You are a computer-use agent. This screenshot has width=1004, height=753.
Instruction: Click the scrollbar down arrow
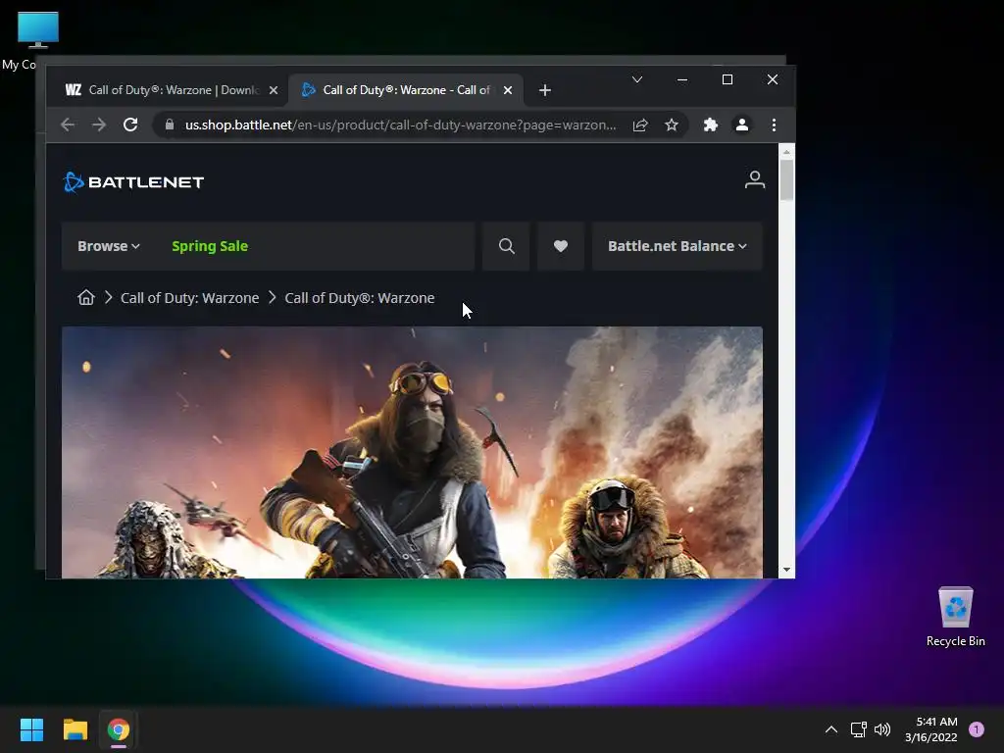pyautogui.click(x=786, y=570)
